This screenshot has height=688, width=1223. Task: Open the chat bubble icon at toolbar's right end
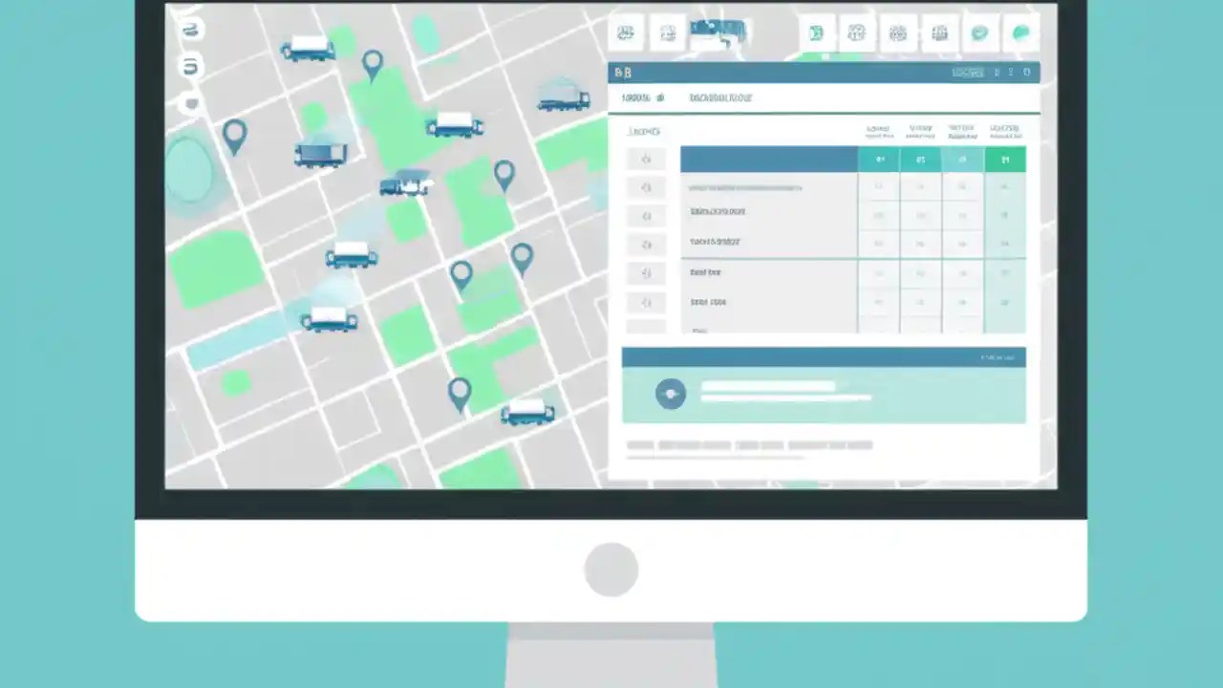click(x=1020, y=33)
